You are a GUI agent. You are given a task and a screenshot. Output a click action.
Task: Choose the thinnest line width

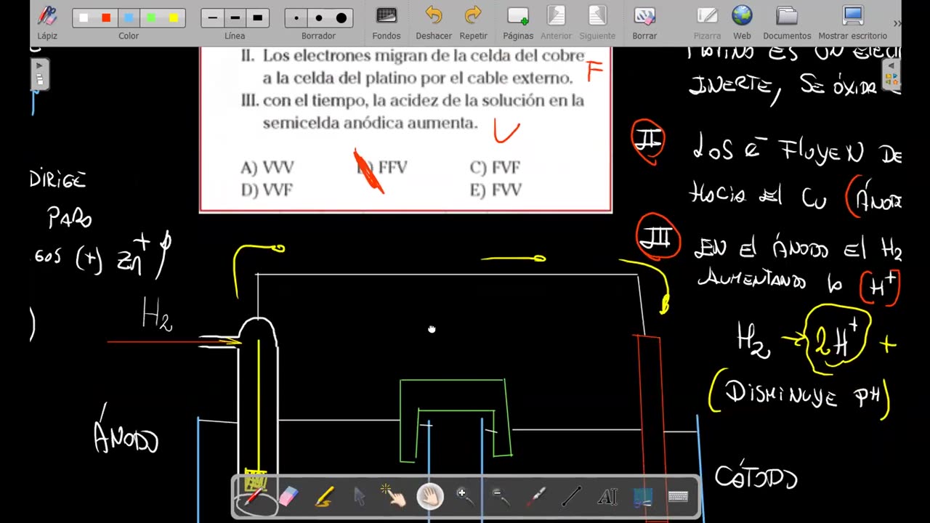pyautogui.click(x=212, y=18)
